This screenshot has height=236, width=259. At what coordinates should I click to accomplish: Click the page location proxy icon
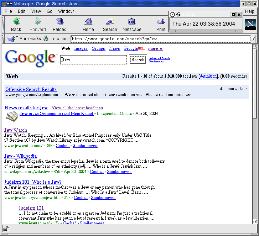(46, 38)
